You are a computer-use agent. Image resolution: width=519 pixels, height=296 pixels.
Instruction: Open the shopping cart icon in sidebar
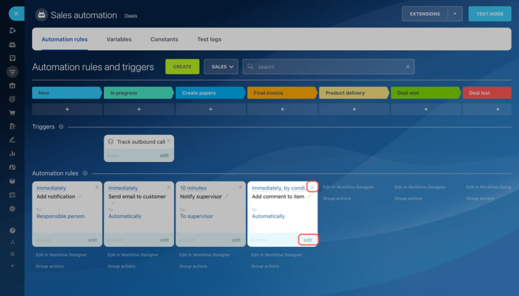point(12,113)
